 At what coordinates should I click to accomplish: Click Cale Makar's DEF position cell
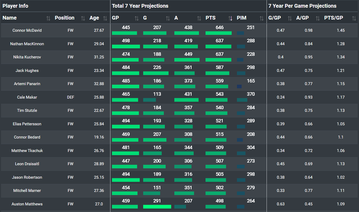point(71,97)
